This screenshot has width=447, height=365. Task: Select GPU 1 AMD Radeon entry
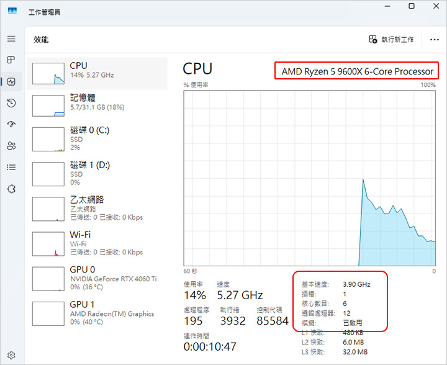coord(97,313)
